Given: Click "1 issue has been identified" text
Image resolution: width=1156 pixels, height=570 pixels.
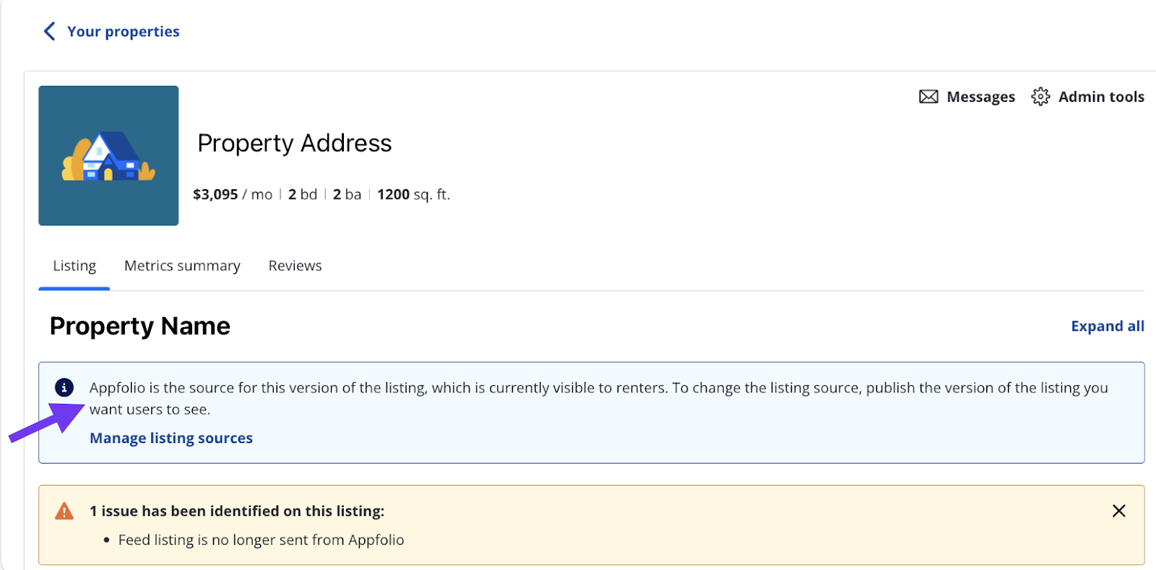Looking at the screenshot, I should (x=237, y=511).
